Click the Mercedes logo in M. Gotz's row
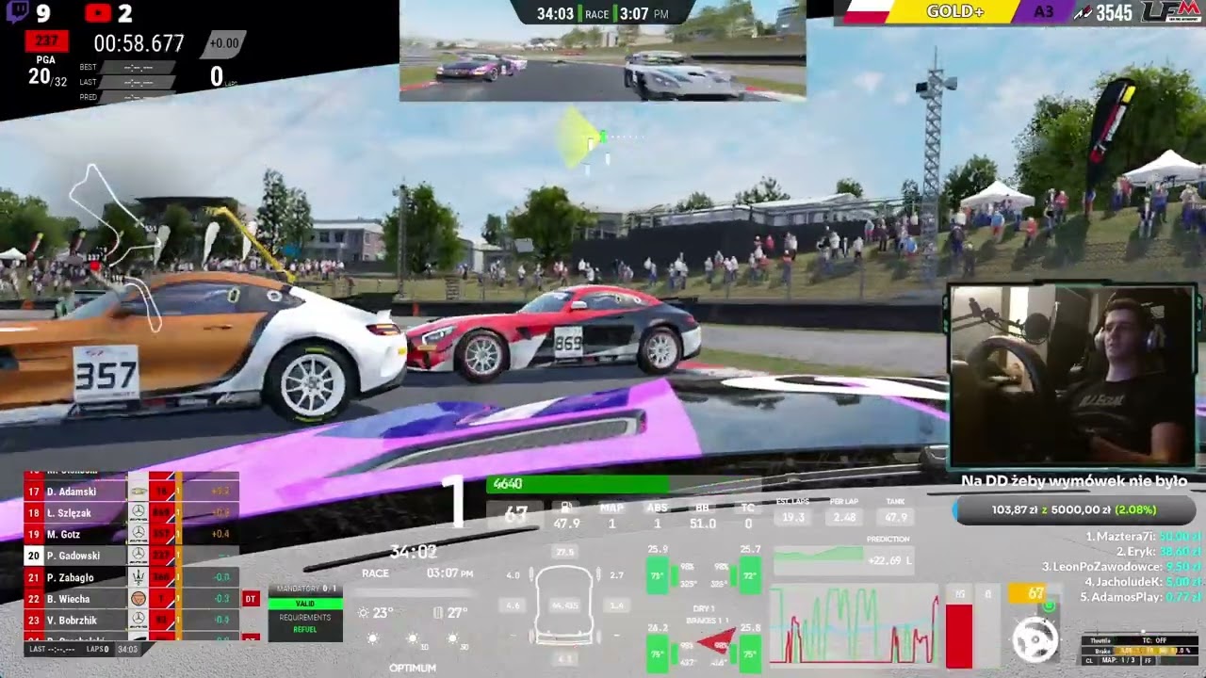1206x678 pixels. (138, 534)
